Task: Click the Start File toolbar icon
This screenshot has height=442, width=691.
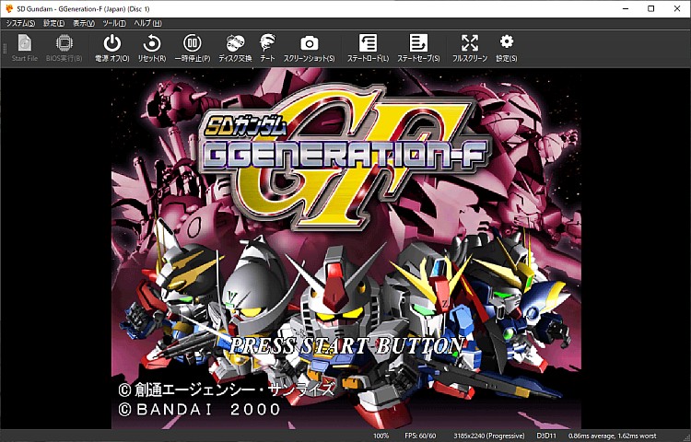Action: [25, 48]
